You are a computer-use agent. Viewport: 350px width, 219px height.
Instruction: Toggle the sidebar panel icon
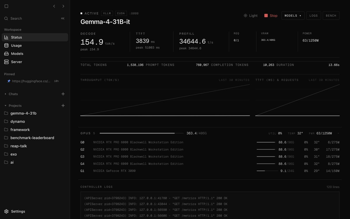click(6, 6)
